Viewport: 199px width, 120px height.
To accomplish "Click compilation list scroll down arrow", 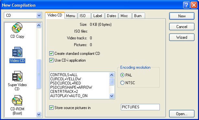I will (39, 114).
